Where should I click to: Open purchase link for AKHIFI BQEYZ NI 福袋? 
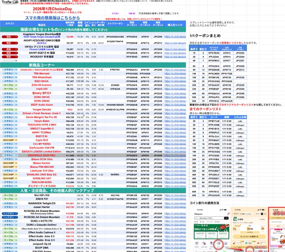point(175,53)
